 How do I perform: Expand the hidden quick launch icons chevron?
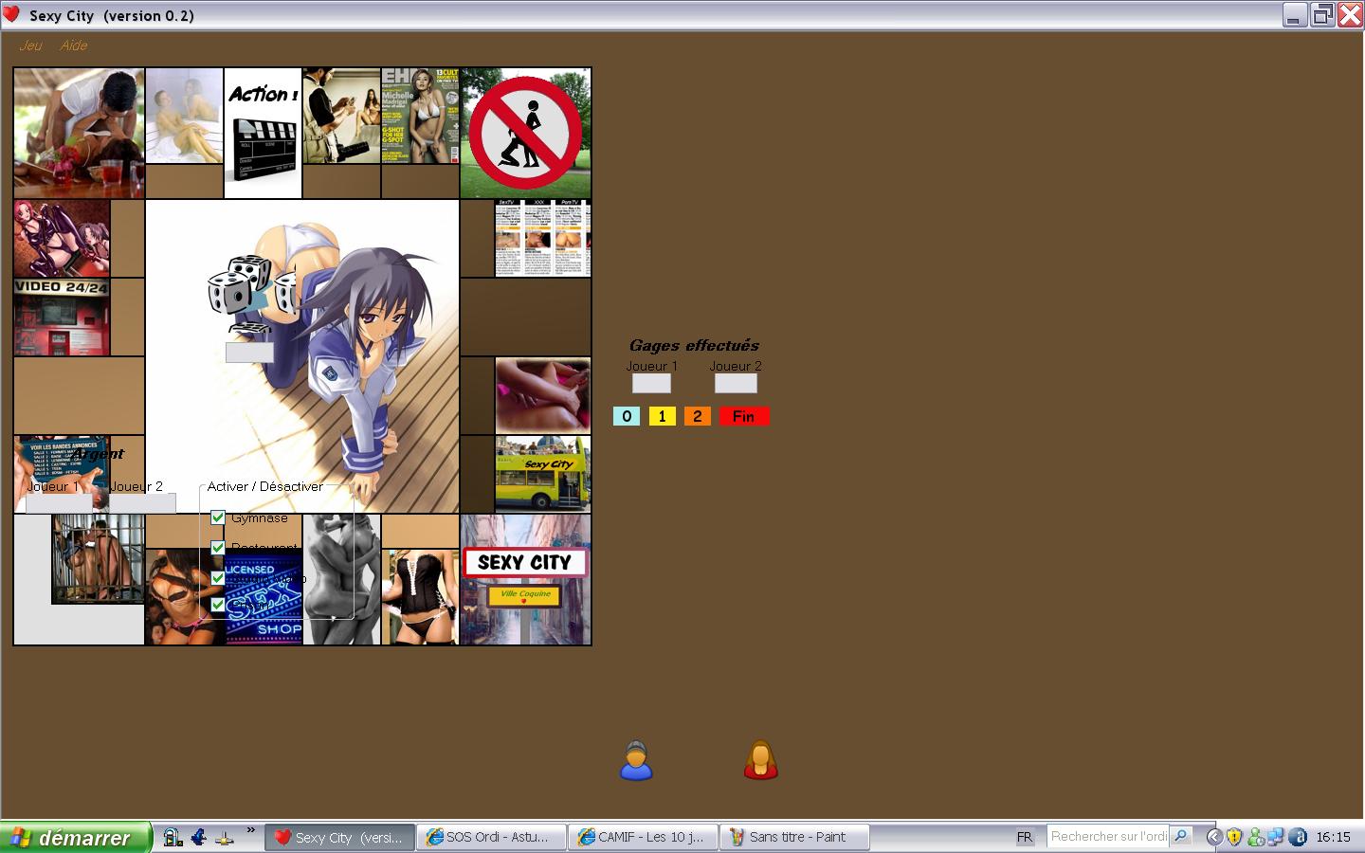pyautogui.click(x=250, y=831)
